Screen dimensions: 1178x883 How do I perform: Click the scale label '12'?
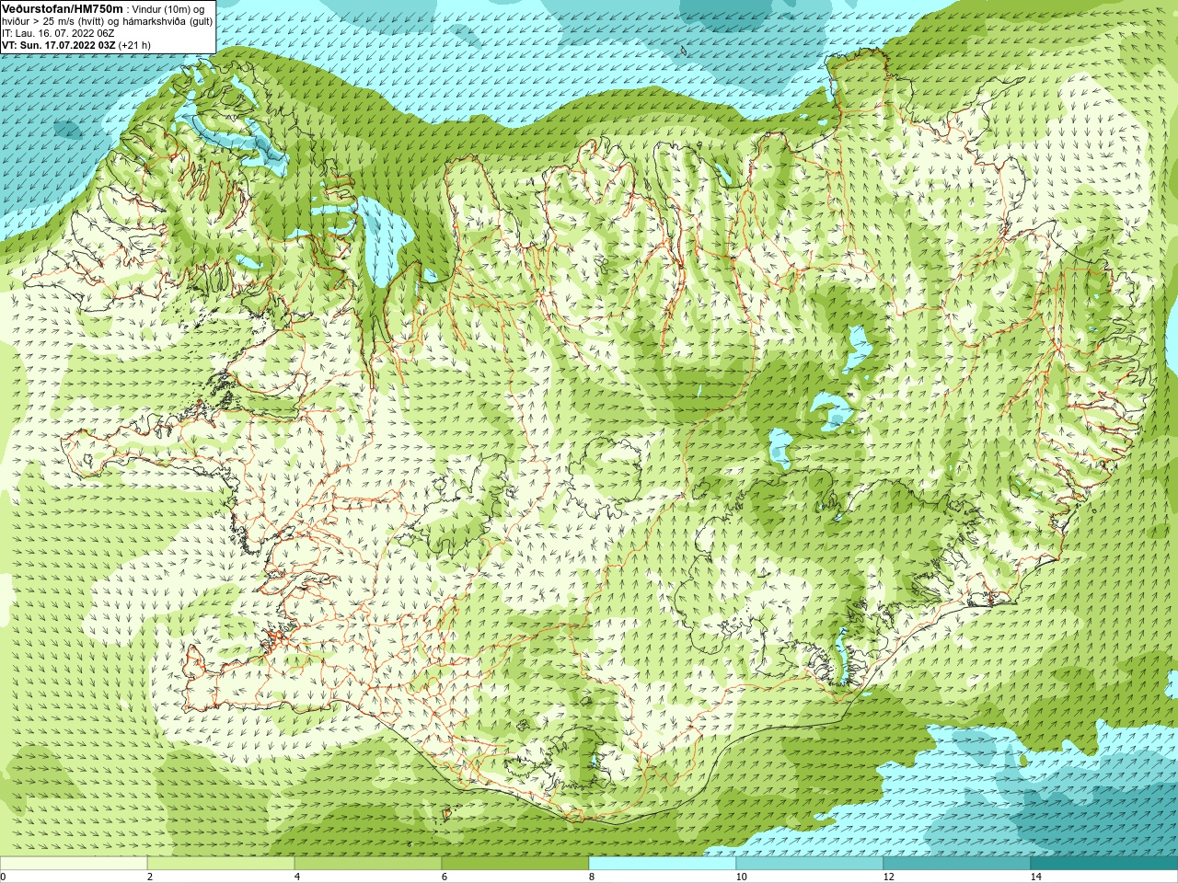(888, 877)
